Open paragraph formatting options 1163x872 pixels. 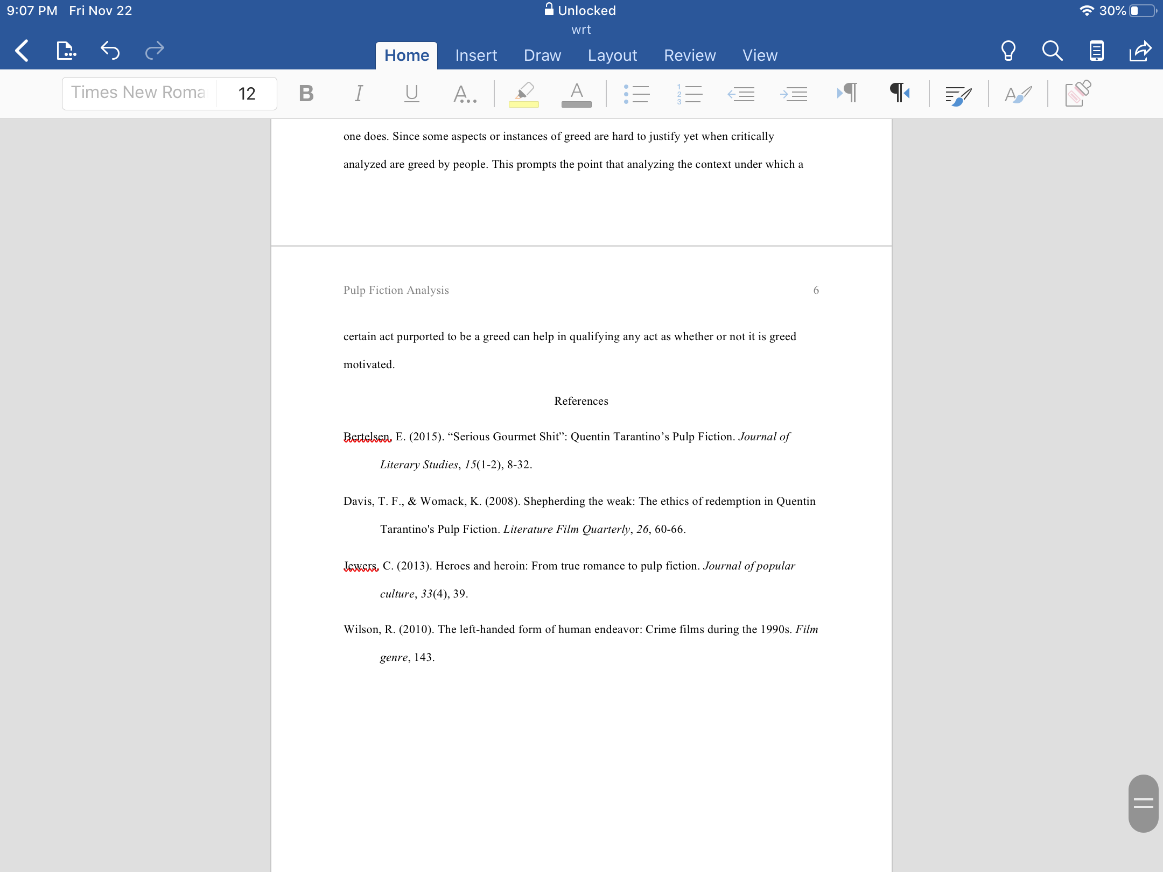[x=958, y=95]
